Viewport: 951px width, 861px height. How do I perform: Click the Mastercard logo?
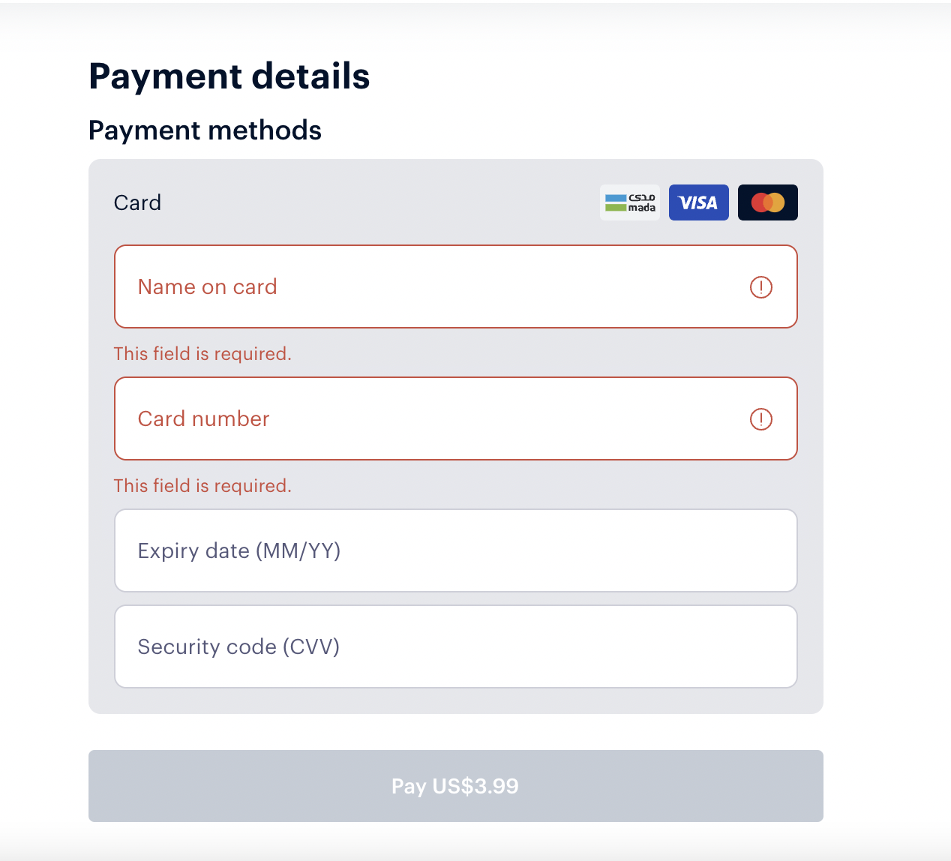pyautogui.click(x=767, y=202)
